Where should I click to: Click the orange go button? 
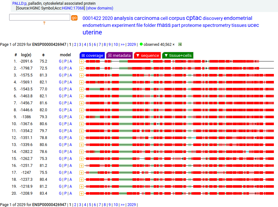pos(74,18)
